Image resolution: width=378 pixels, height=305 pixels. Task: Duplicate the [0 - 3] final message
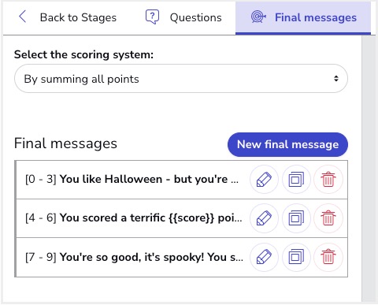pos(296,180)
